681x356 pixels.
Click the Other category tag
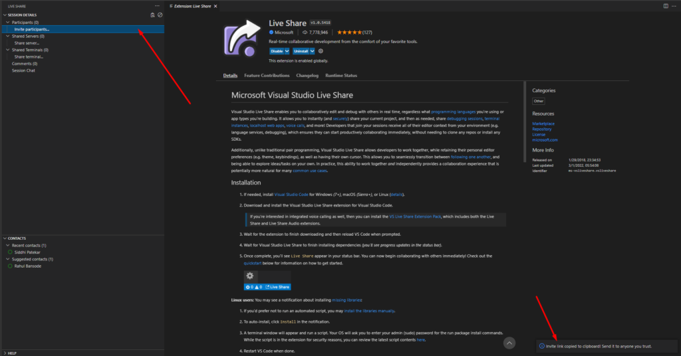(539, 101)
